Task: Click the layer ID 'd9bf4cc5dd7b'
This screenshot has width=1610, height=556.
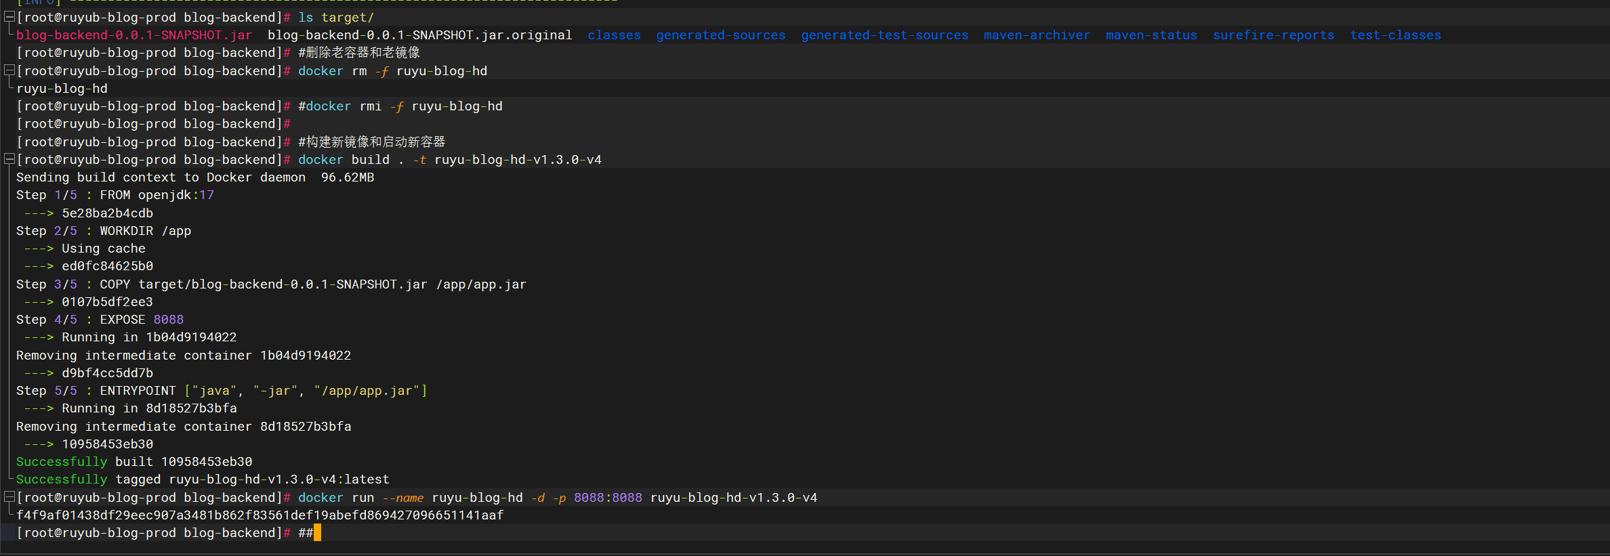Action: coord(107,373)
